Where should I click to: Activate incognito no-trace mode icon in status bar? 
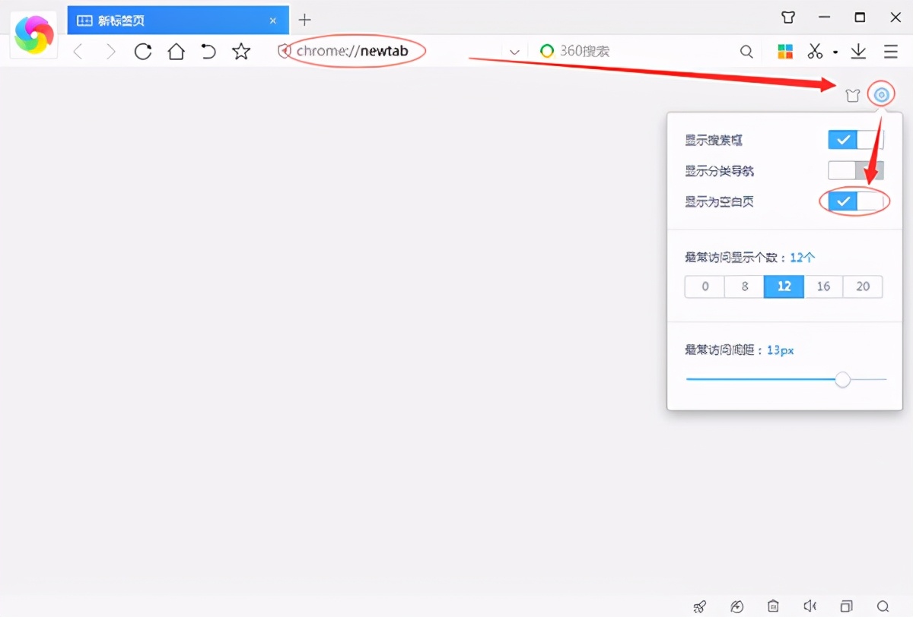click(x=736, y=606)
